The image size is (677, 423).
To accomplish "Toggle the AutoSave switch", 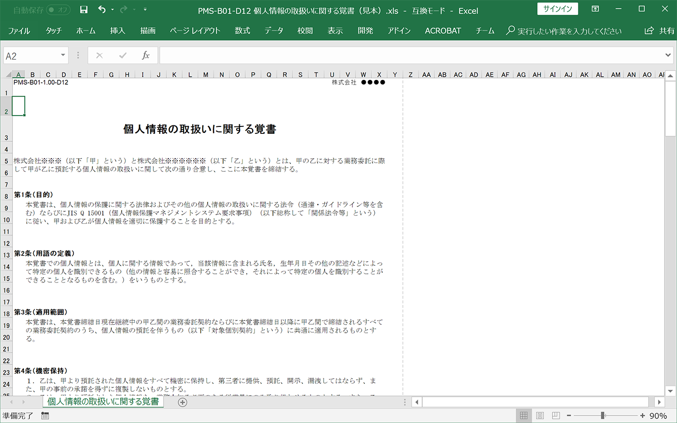I will [58, 9].
